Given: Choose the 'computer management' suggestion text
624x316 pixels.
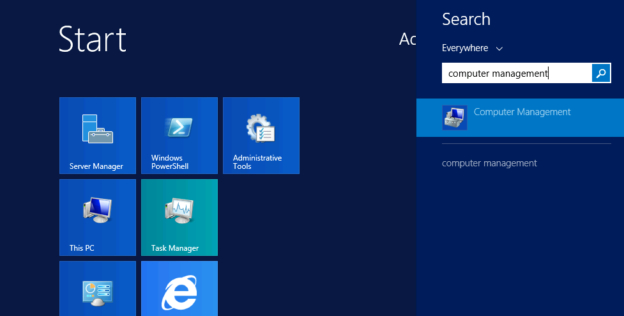Looking at the screenshot, I should point(489,163).
